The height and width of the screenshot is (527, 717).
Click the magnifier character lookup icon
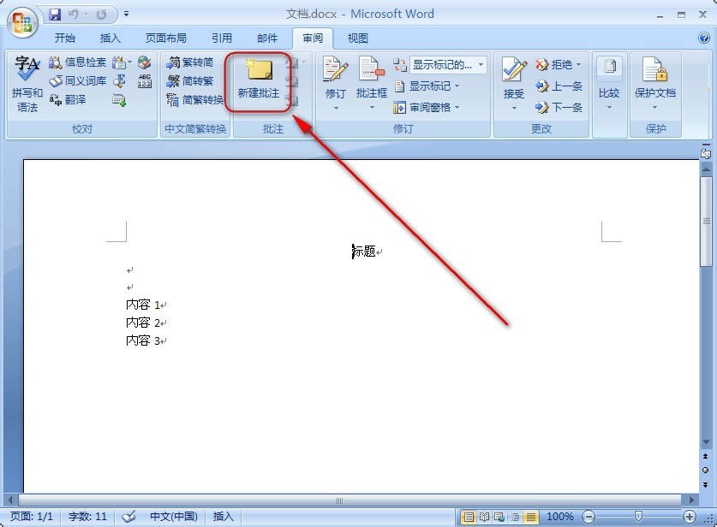[x=119, y=81]
